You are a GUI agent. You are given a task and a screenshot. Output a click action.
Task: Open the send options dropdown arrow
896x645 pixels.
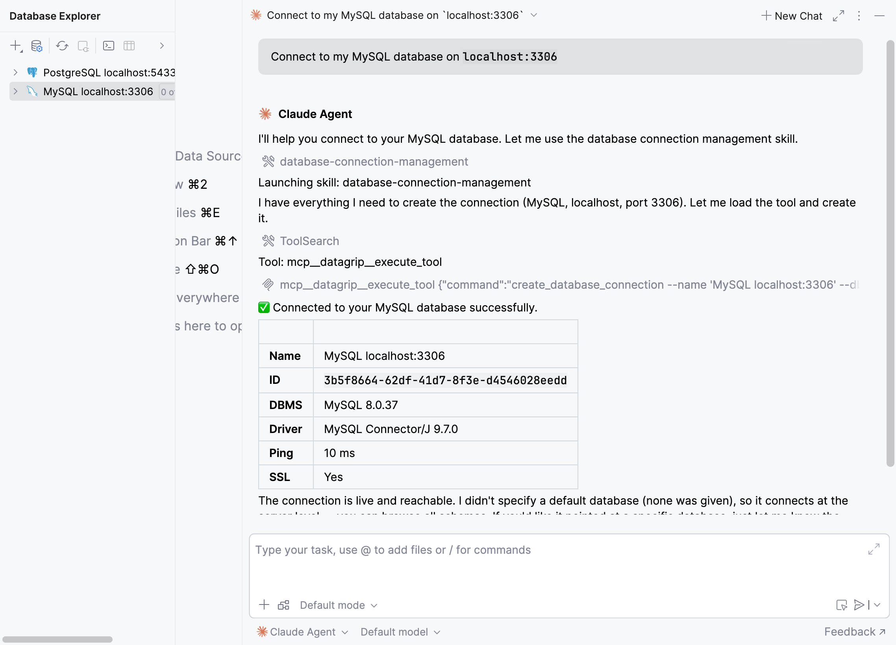point(877,605)
